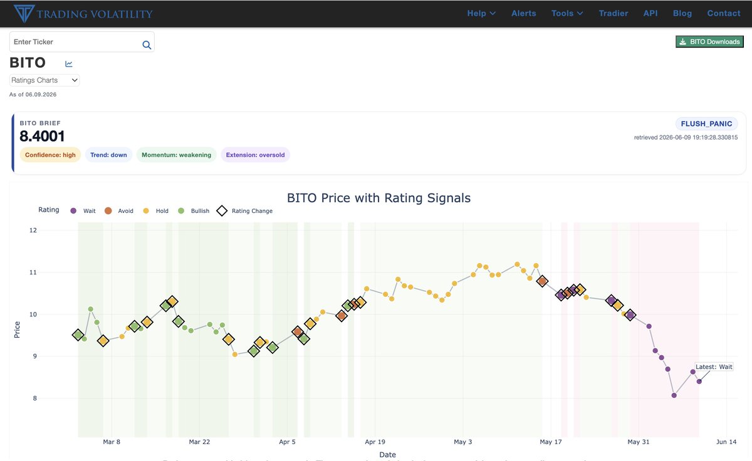Click the Jun 14 axis label
The image size is (752, 461).
[x=726, y=442]
